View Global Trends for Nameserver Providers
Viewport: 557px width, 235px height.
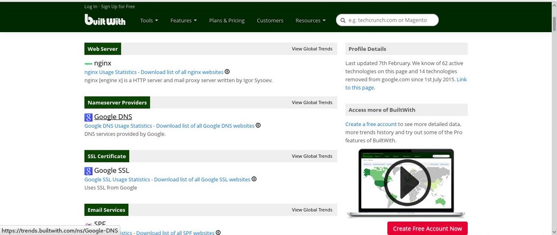[312, 103]
